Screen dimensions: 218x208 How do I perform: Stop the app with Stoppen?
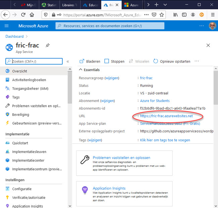pos(114,62)
